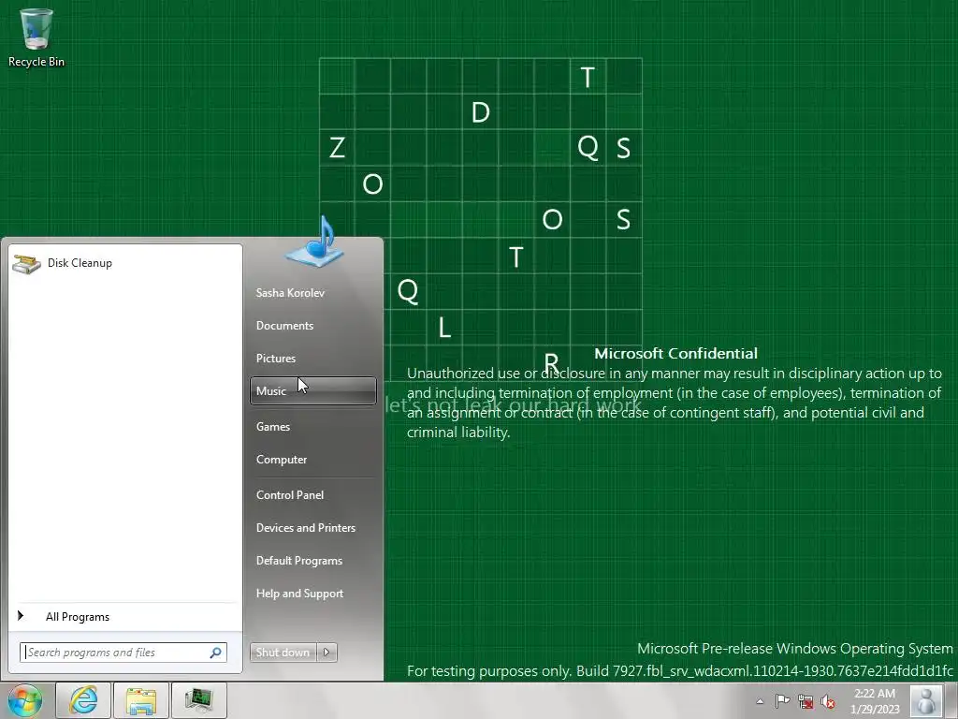
Task: Open Default Programs
Action: (x=312, y=561)
